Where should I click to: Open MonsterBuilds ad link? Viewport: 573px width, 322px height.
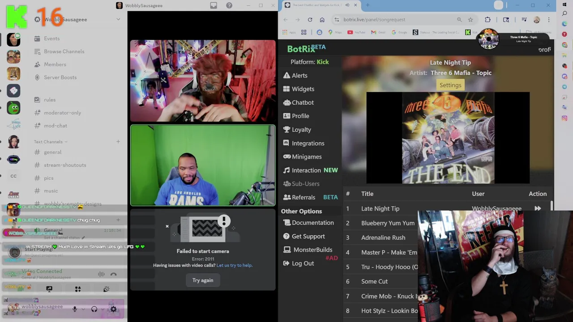(308, 250)
